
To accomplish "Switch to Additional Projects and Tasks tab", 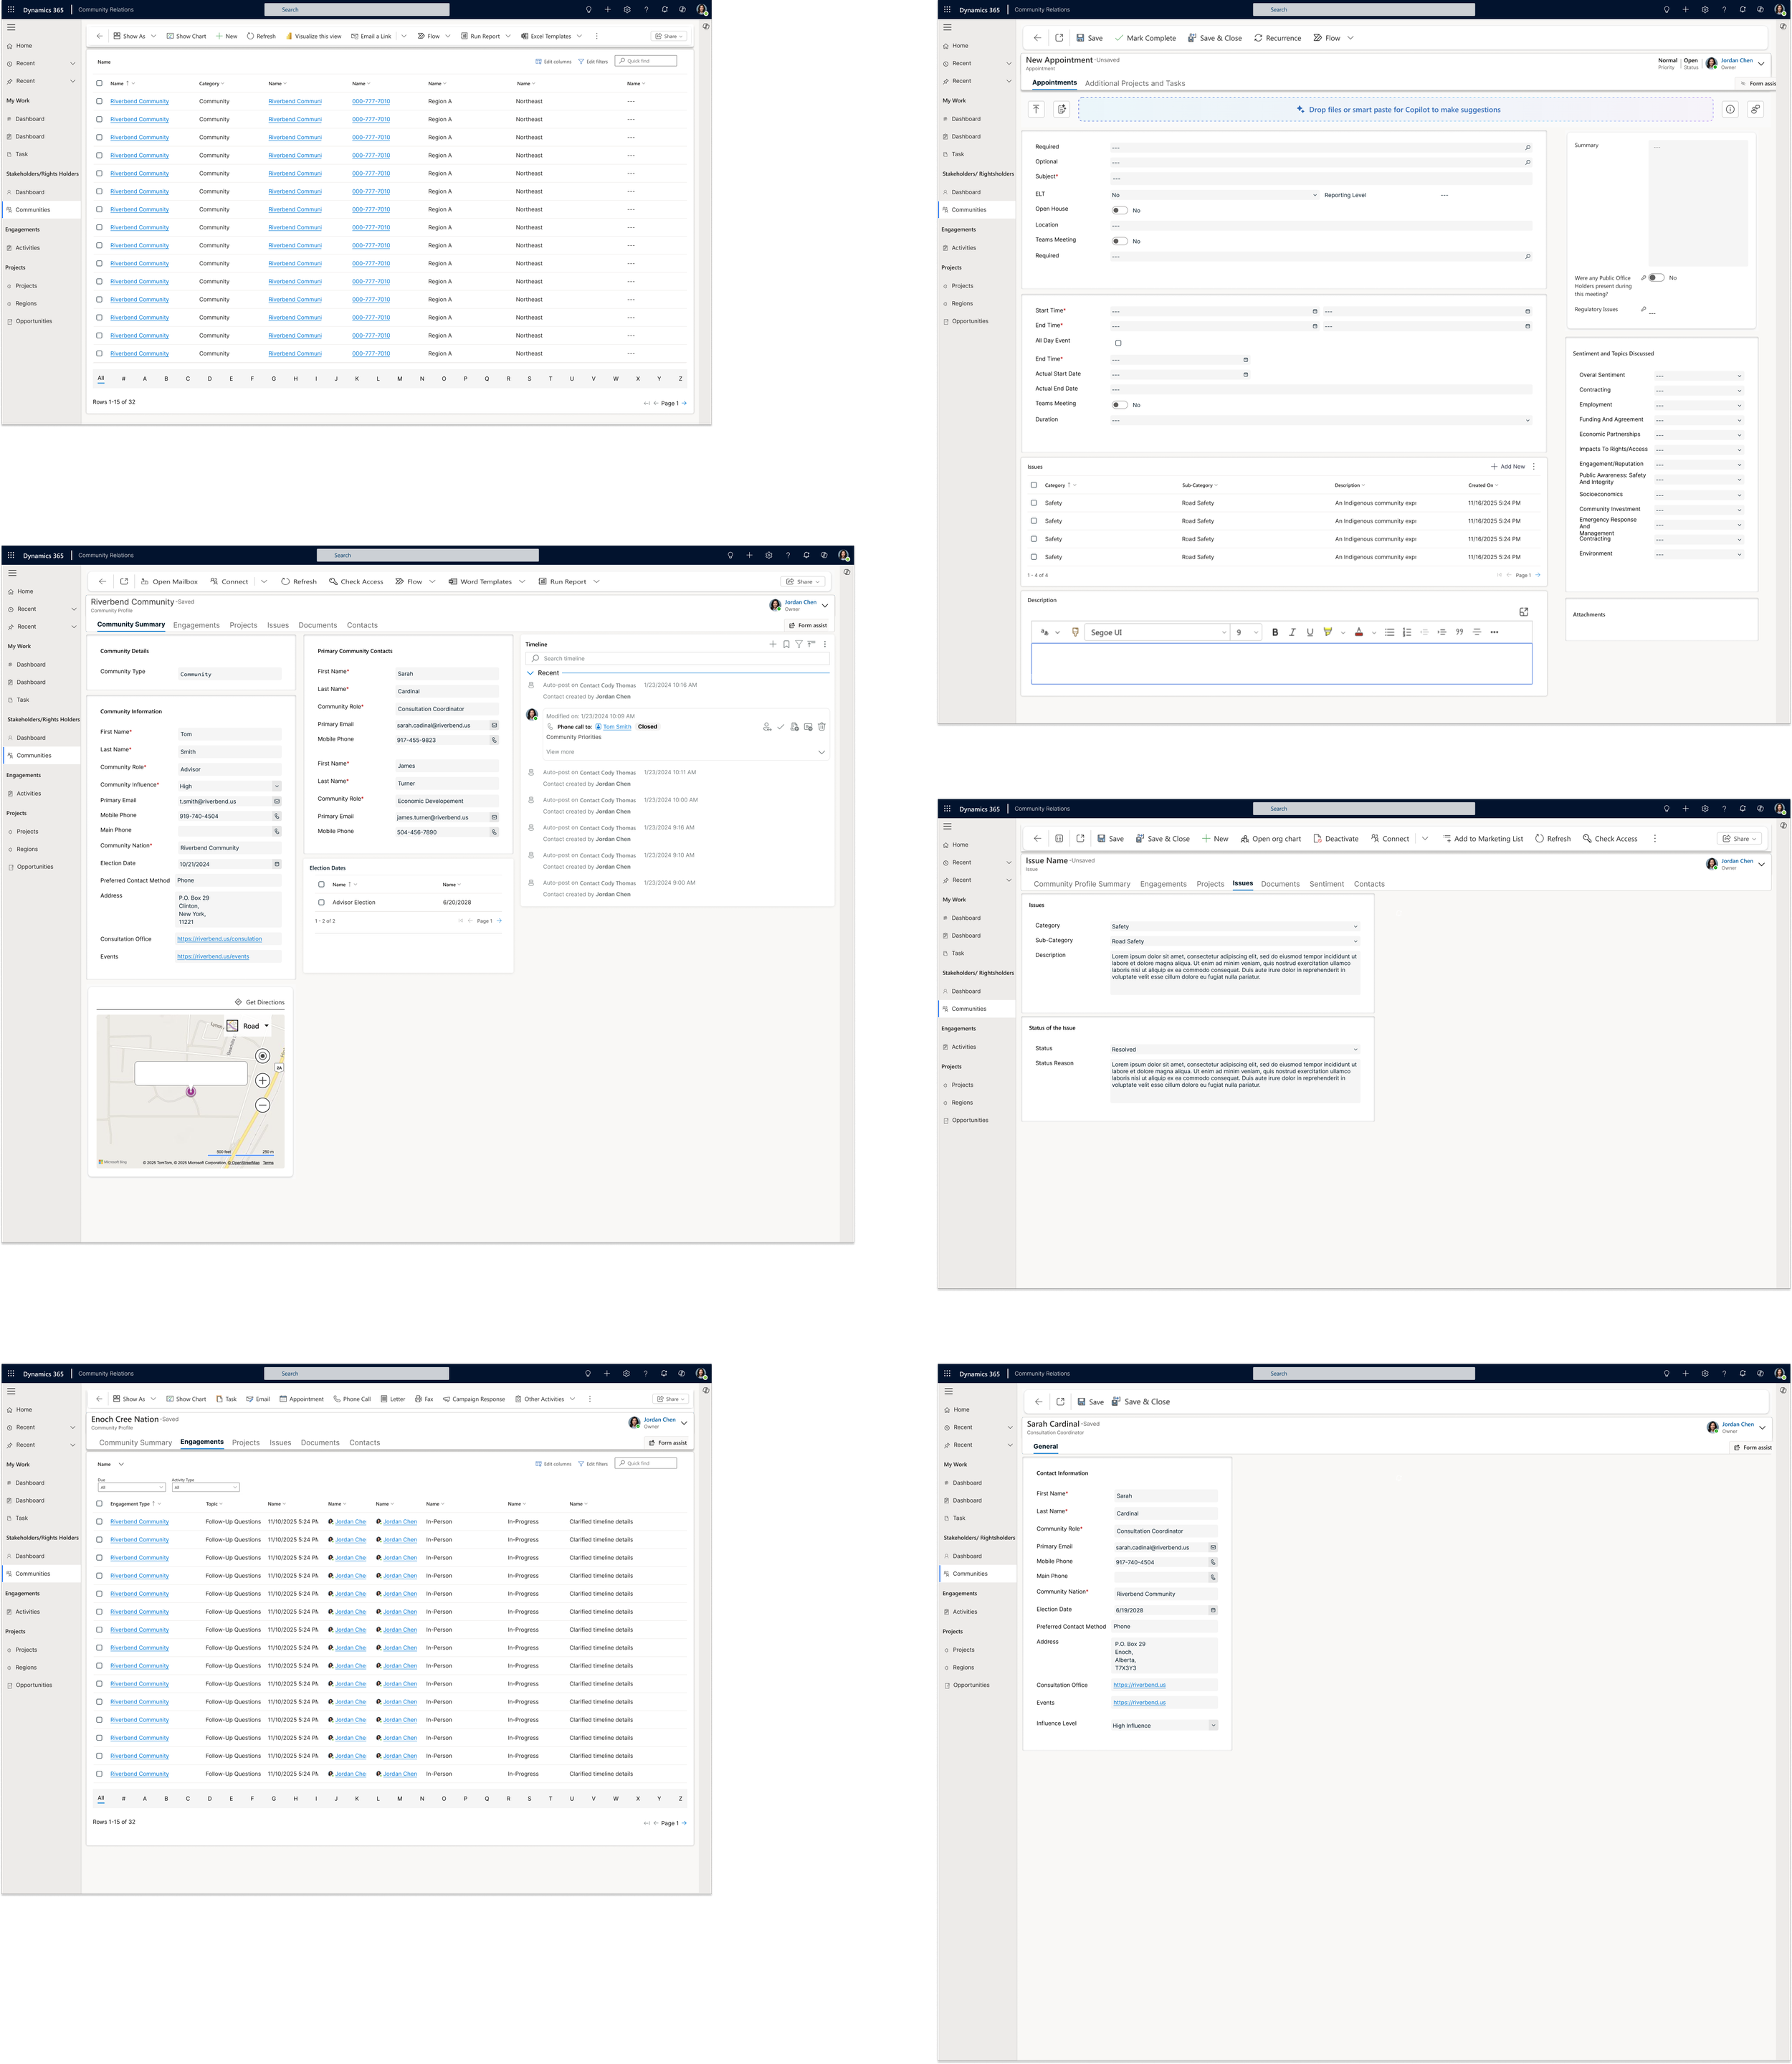I will tap(1135, 84).
